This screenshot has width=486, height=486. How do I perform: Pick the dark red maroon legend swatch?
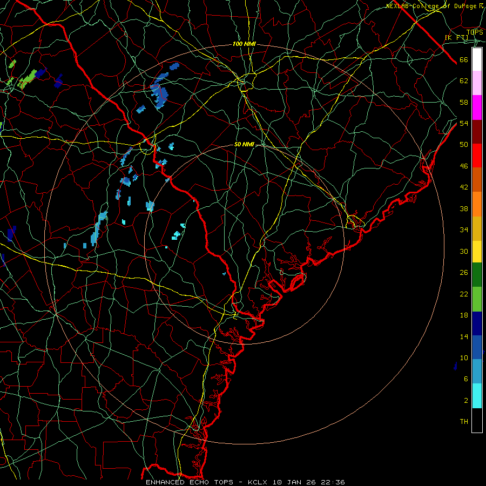[477, 132]
